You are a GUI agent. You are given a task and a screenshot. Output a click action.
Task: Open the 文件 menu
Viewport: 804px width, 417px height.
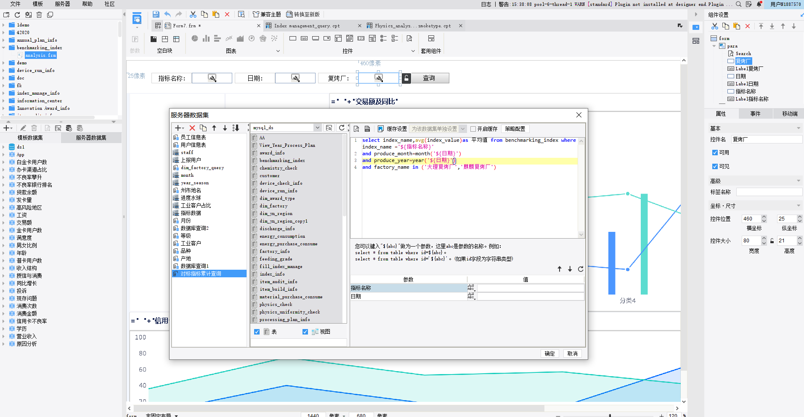click(x=15, y=4)
